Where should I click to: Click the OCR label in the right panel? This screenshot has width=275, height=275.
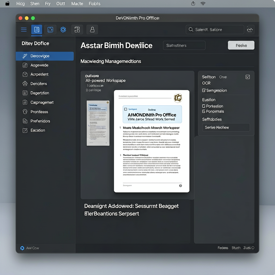206,83
